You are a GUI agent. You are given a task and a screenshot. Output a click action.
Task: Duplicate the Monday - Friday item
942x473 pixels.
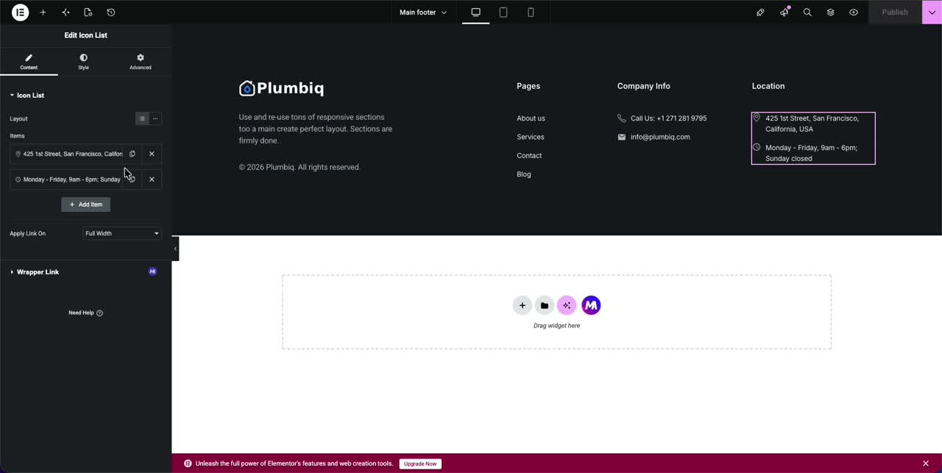[x=132, y=179]
